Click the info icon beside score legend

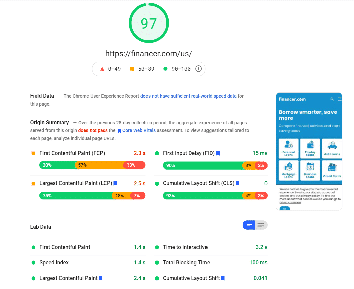coord(198,69)
